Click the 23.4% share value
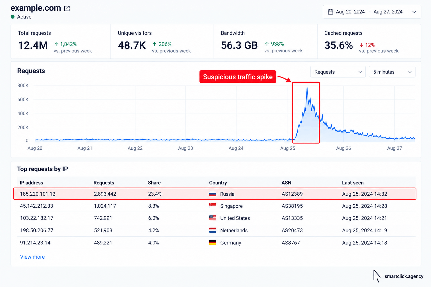Image resolution: width=431 pixels, height=287 pixels. (155, 194)
